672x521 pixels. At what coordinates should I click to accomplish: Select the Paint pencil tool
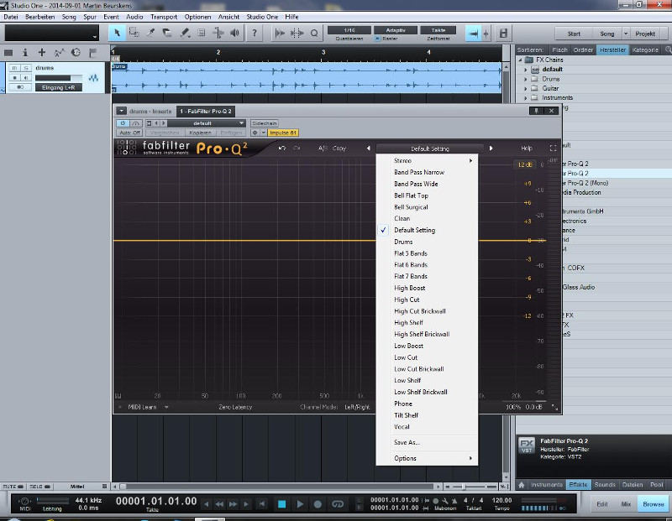pos(184,33)
